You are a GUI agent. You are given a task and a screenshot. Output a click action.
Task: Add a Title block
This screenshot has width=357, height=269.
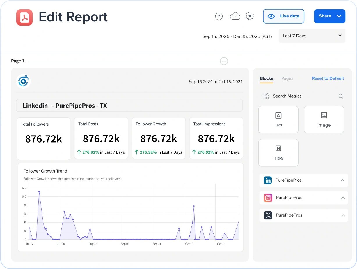point(278,153)
